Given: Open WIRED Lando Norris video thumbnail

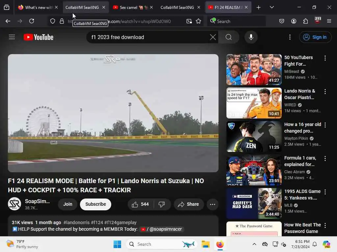Looking at the screenshot, I should (254, 103).
